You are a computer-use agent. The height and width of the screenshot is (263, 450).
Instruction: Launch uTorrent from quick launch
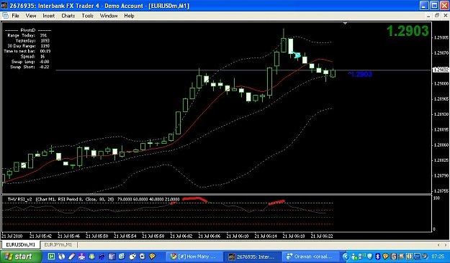pyautogui.click(x=51, y=256)
